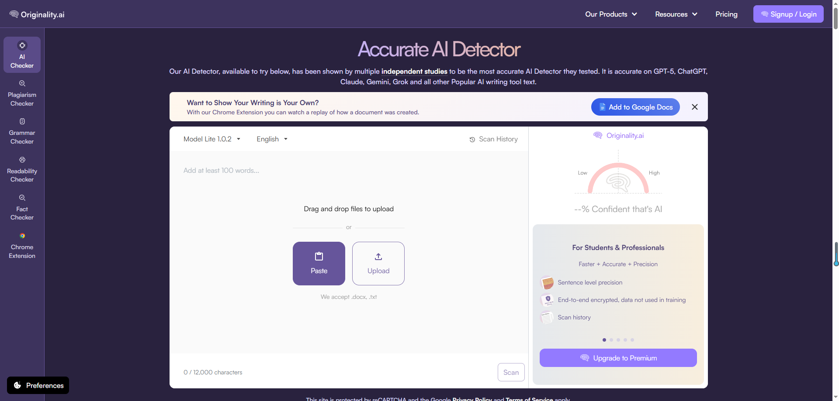Open the Grammar Checker sidebar icon

[x=22, y=121]
